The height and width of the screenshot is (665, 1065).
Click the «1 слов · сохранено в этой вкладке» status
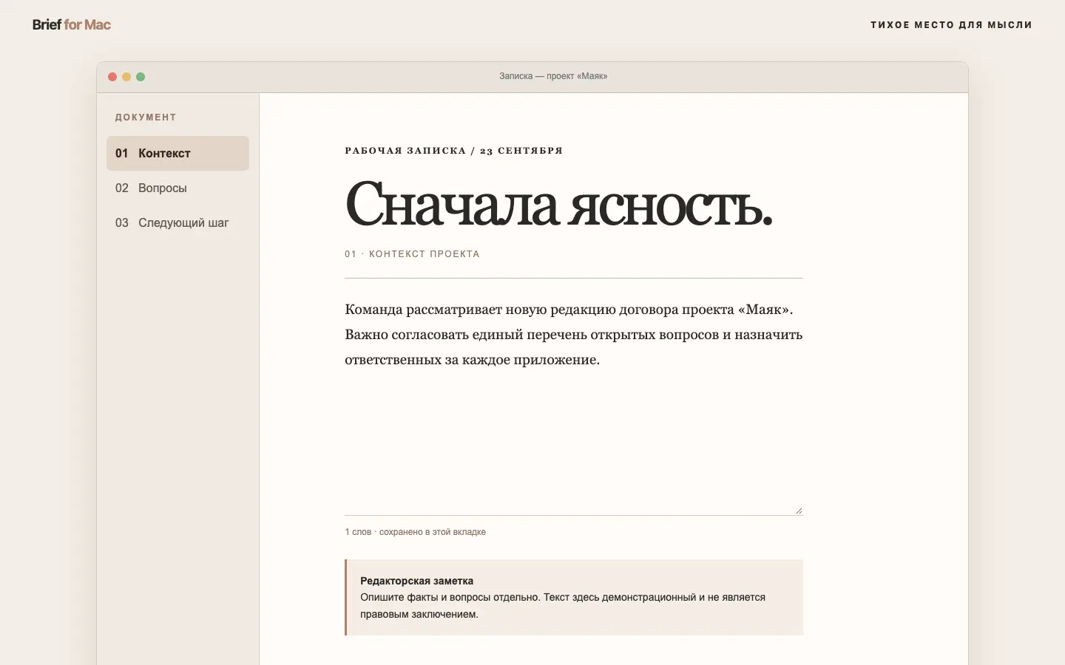pos(415,532)
